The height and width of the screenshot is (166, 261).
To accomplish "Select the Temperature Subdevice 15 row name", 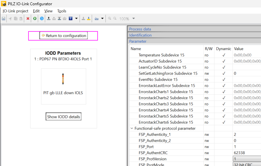I will pyautogui.click(x=161, y=55).
